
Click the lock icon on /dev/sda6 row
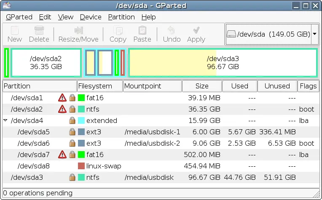pyautogui.click(x=72, y=143)
